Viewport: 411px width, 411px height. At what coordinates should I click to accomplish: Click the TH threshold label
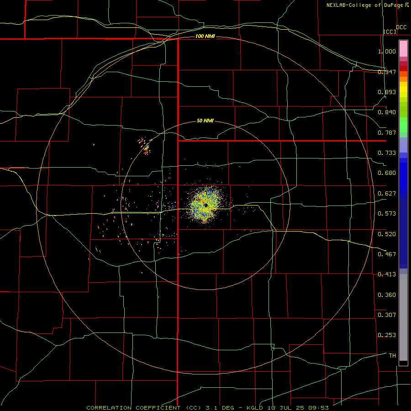(392, 355)
